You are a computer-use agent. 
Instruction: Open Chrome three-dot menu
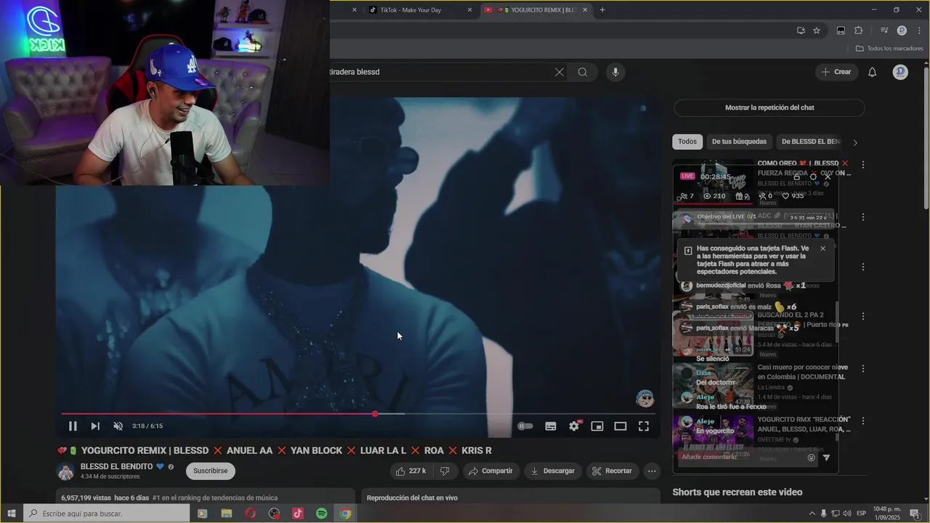[x=918, y=31]
